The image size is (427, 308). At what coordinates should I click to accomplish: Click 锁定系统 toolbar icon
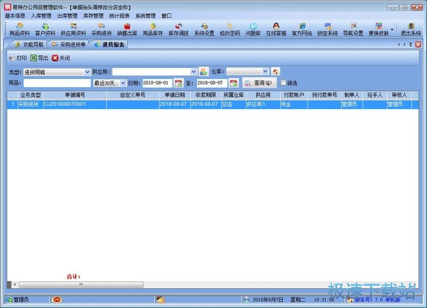point(327,30)
